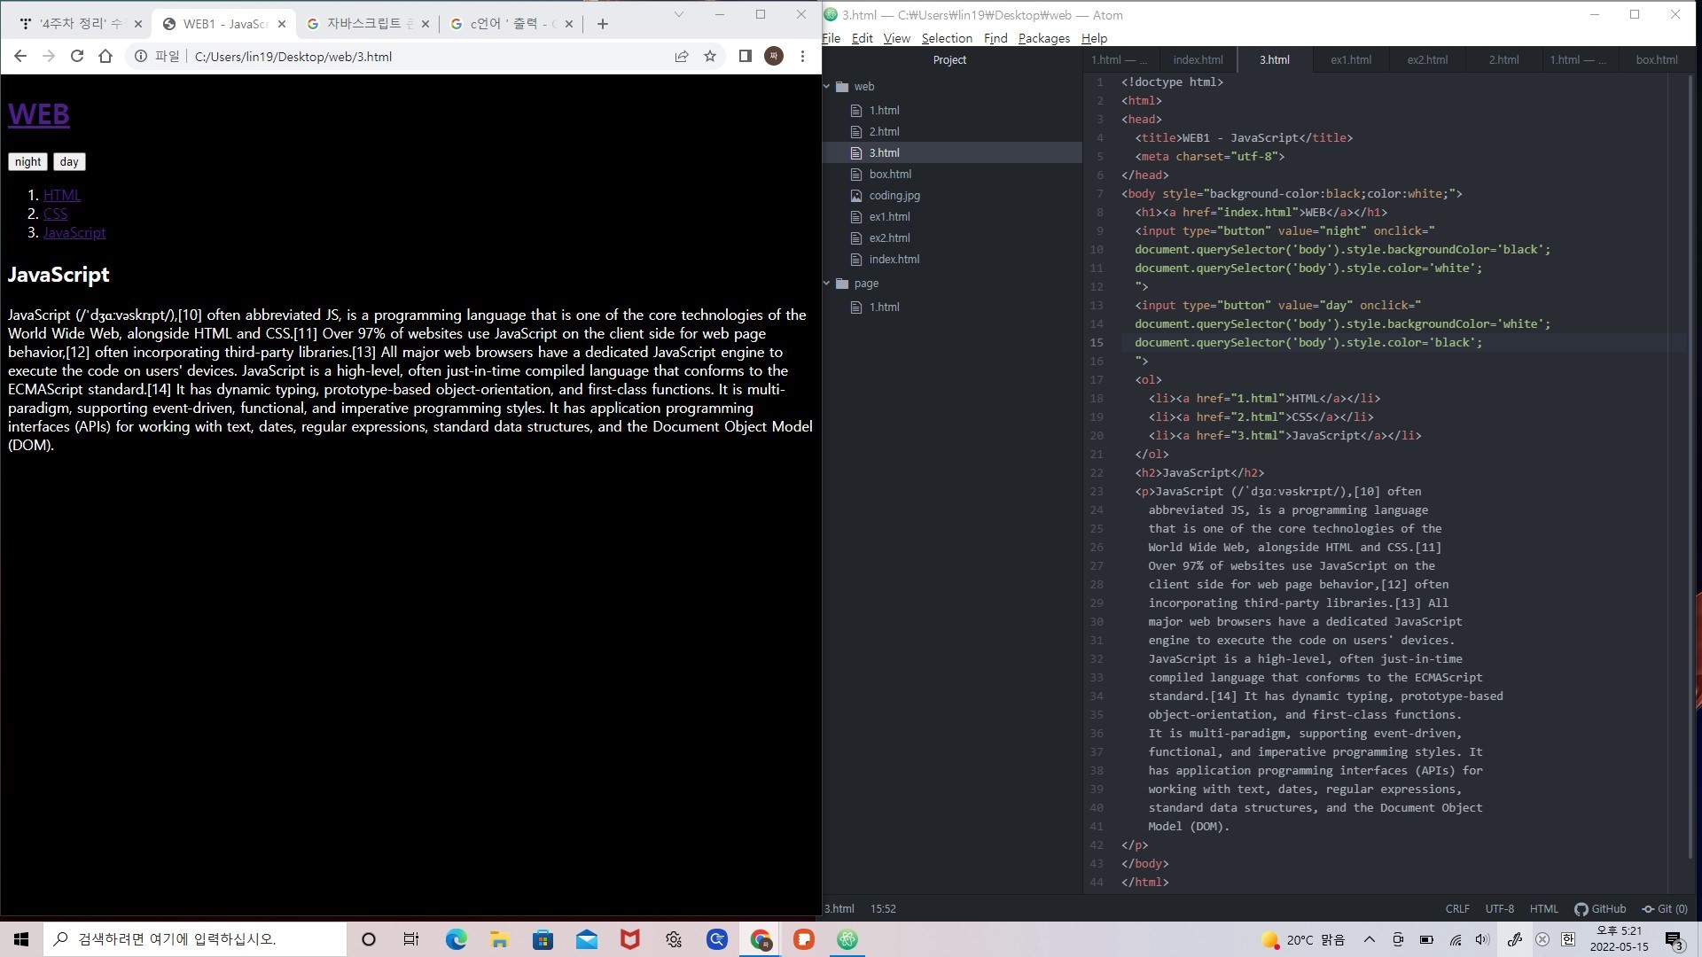Click the Chrome home icon
Image resolution: width=1702 pixels, height=957 pixels.
tap(105, 56)
